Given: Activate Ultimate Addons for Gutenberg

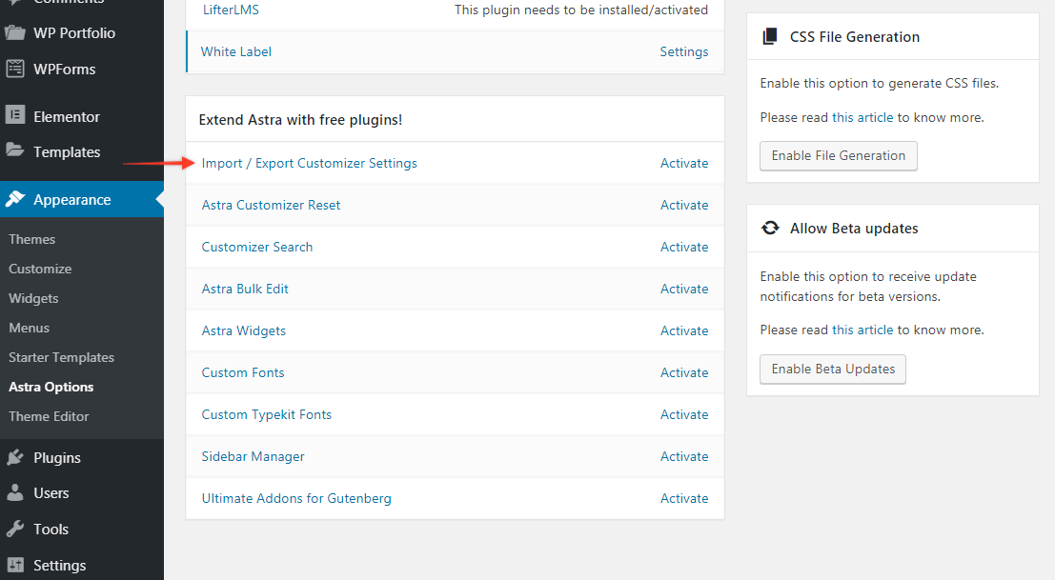Looking at the screenshot, I should (x=684, y=498).
